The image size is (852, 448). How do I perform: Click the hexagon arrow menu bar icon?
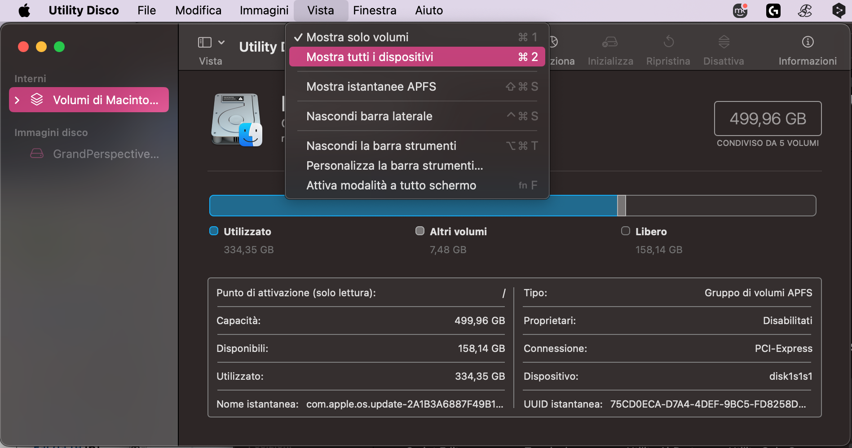pyautogui.click(x=838, y=10)
